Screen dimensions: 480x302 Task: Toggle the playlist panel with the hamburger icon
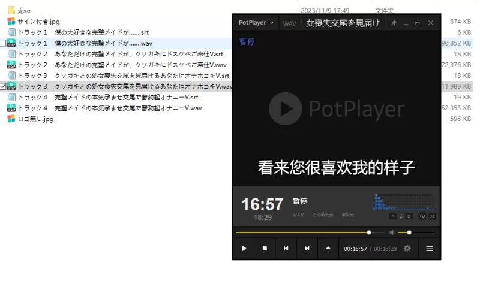[429, 249]
